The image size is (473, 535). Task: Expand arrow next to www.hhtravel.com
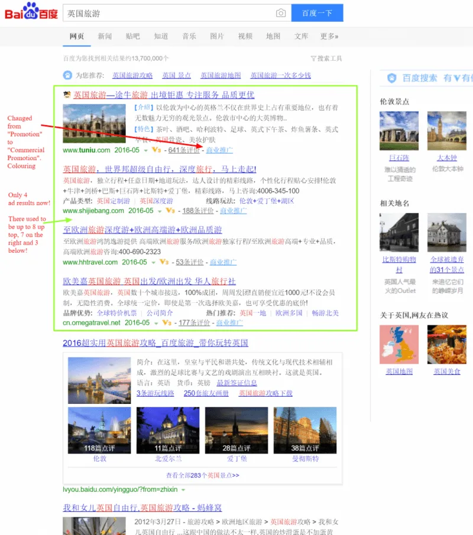[x=153, y=263]
